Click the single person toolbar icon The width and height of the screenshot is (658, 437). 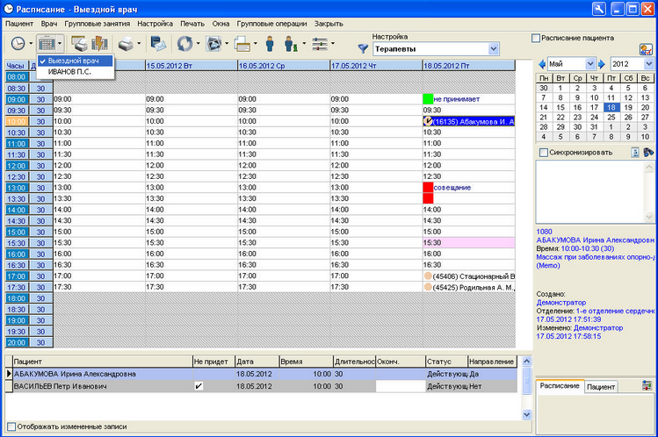(270, 44)
